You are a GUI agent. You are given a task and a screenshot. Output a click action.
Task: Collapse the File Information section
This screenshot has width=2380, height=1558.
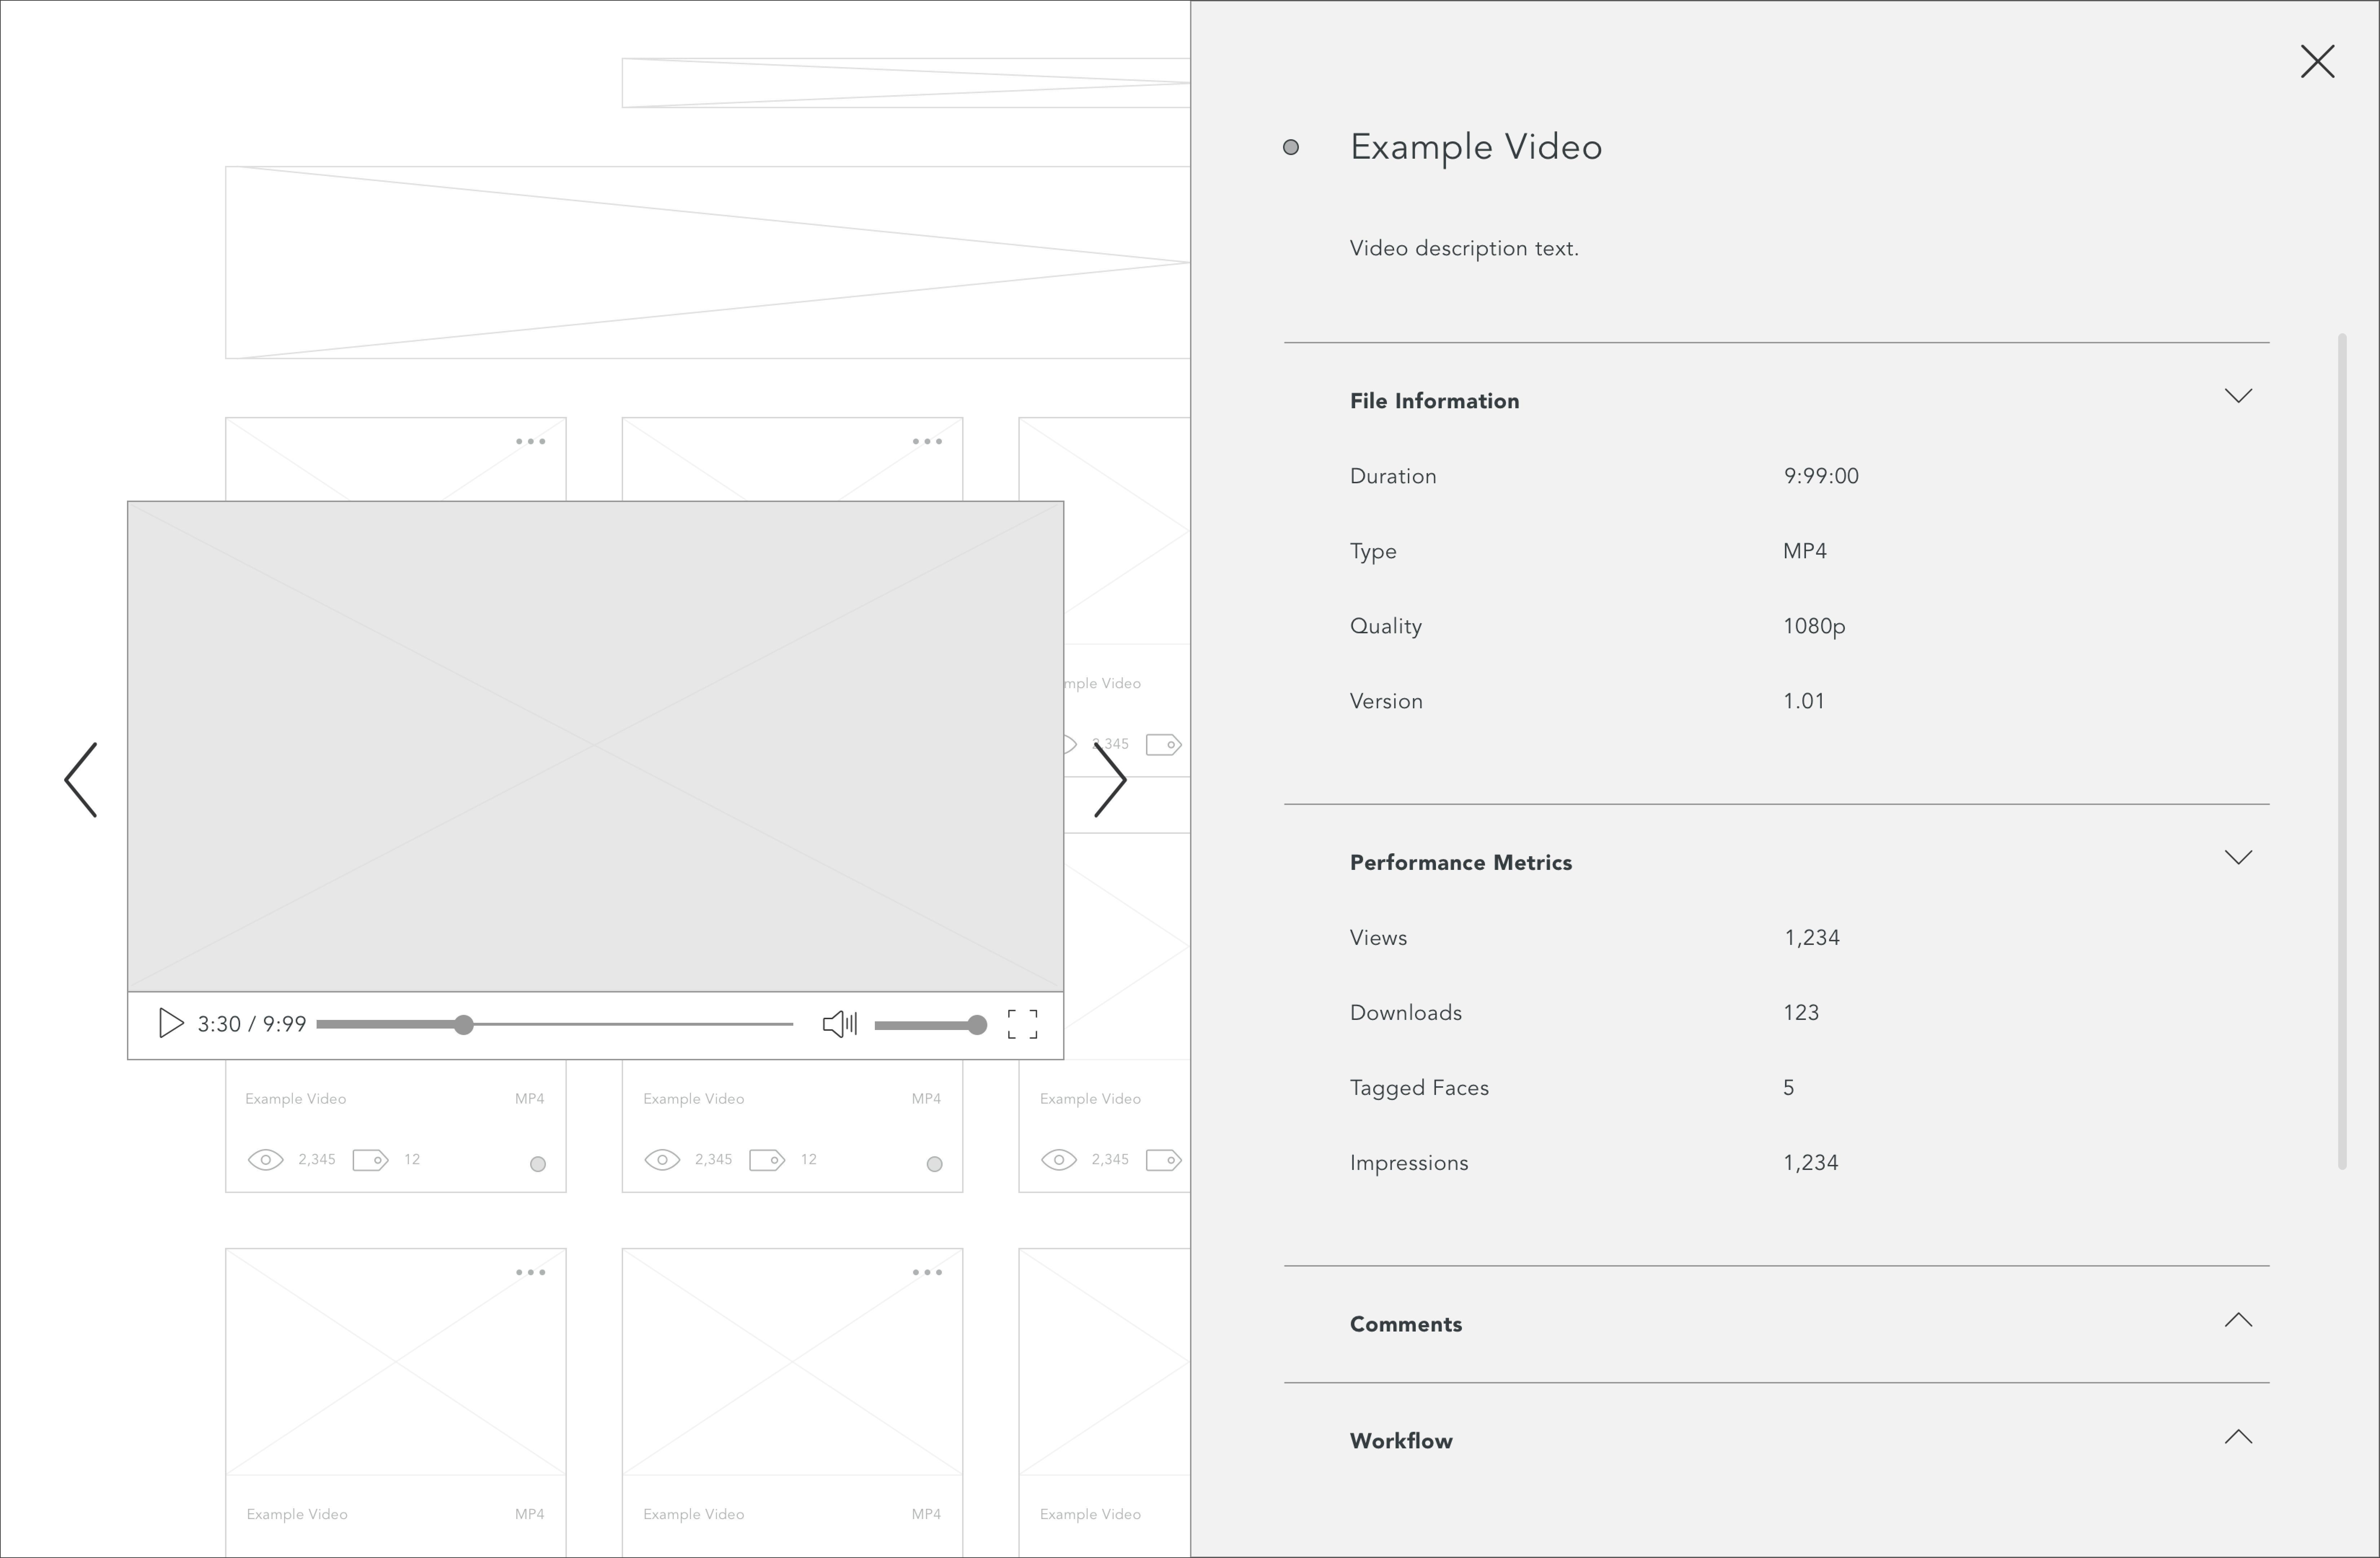(2238, 396)
